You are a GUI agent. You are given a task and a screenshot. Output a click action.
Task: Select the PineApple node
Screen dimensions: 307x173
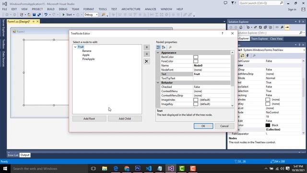tap(88, 59)
